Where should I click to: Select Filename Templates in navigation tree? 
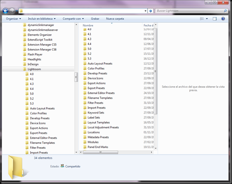(42, 143)
